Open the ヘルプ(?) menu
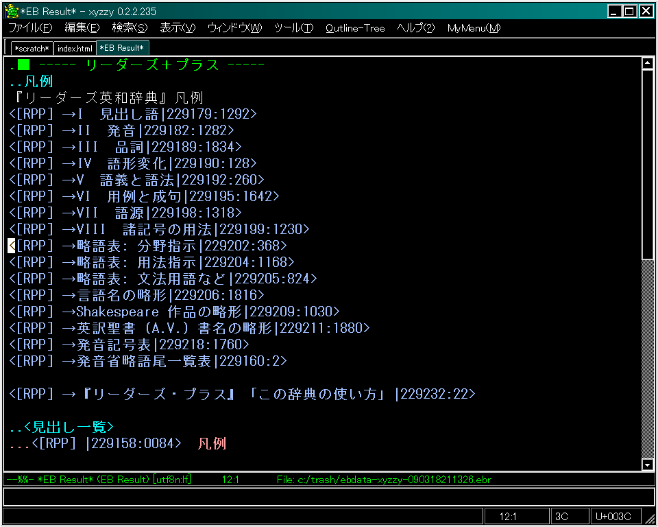The image size is (658, 527). point(416,28)
